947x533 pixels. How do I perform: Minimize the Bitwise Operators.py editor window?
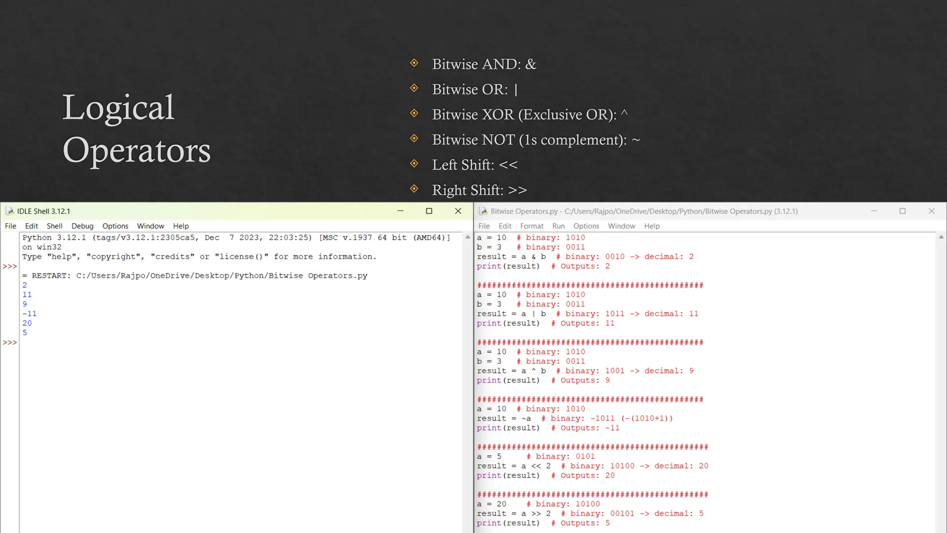874,211
